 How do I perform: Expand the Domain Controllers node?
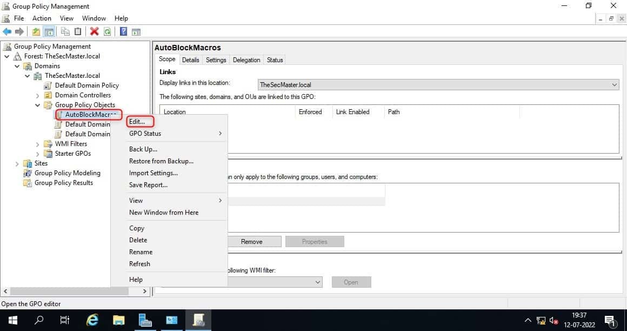pyautogui.click(x=38, y=95)
